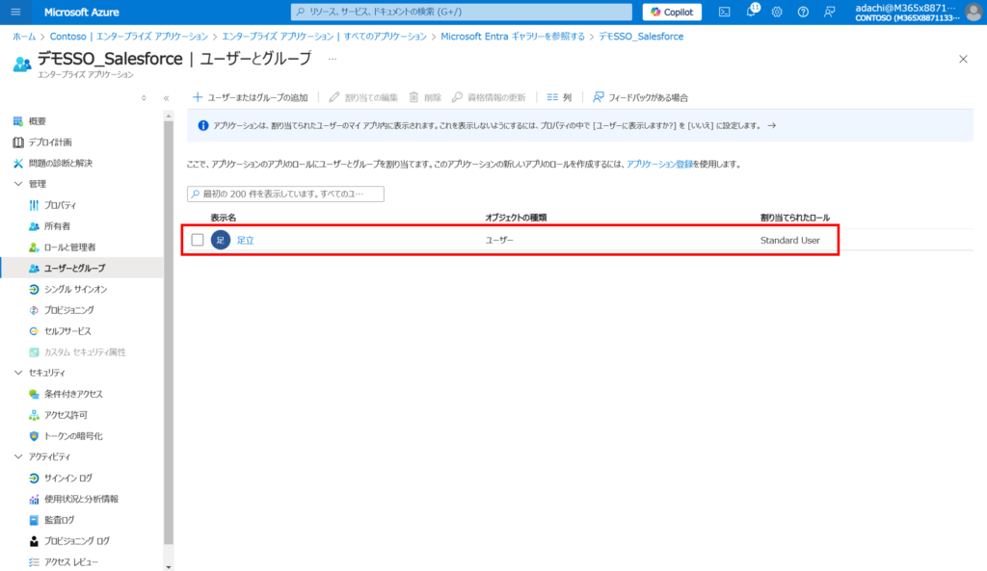Open the feedback icon in the top bar

click(x=830, y=12)
